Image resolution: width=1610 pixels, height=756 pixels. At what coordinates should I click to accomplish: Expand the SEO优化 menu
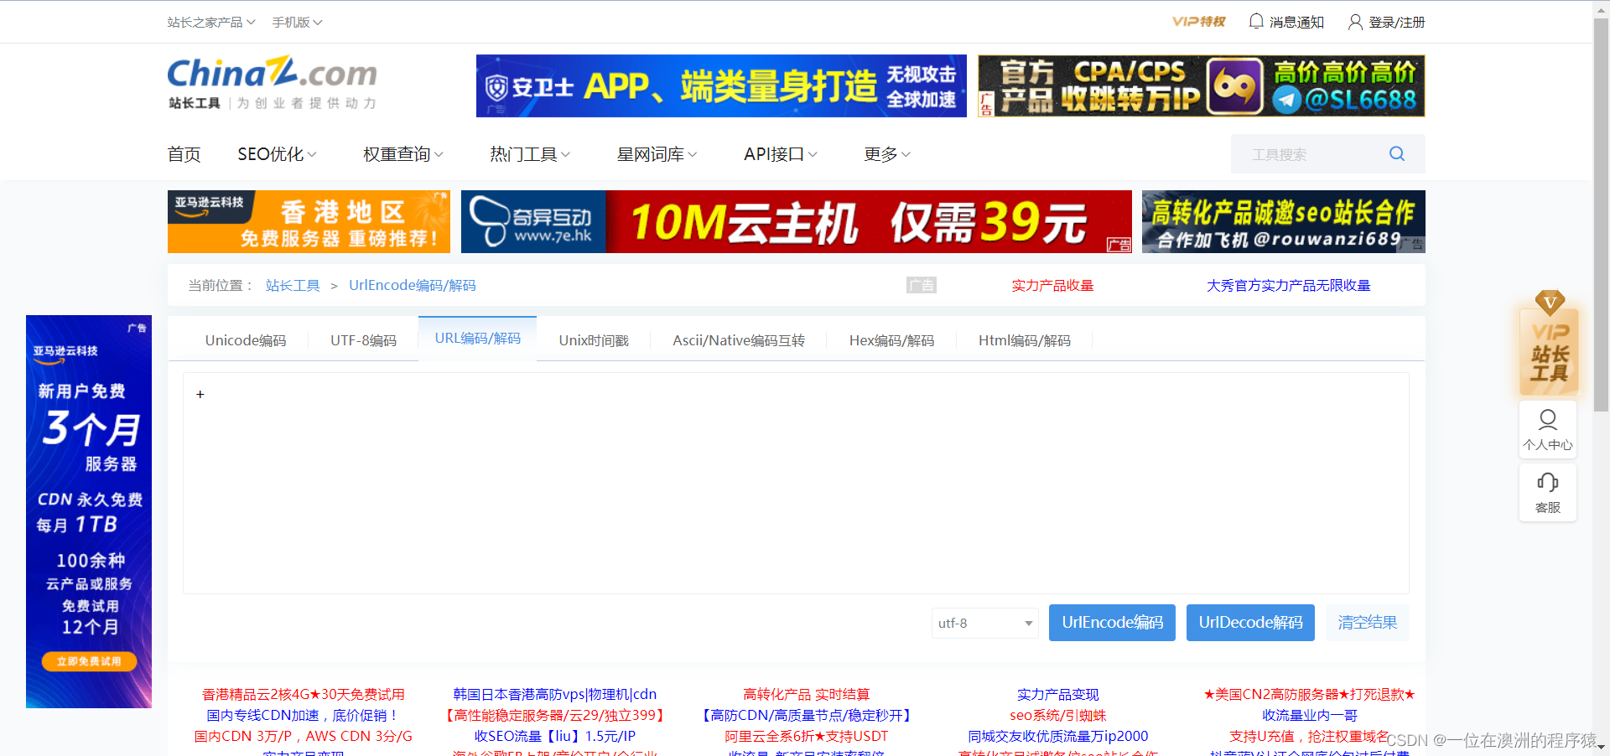pyautogui.click(x=277, y=154)
